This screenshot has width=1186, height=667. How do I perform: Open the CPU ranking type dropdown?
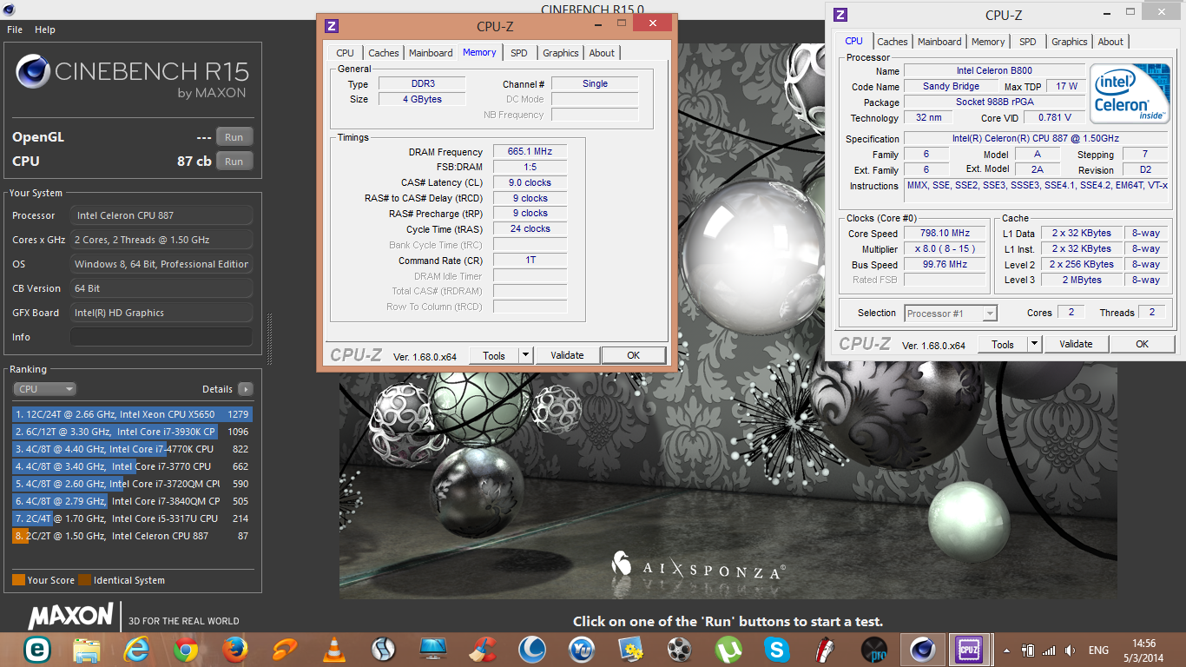44,389
